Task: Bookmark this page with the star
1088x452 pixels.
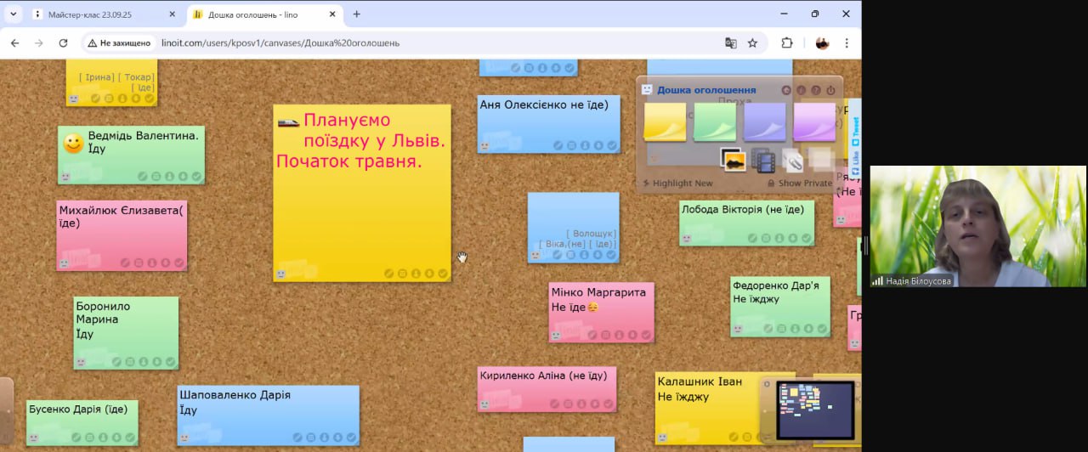Action: click(x=752, y=43)
